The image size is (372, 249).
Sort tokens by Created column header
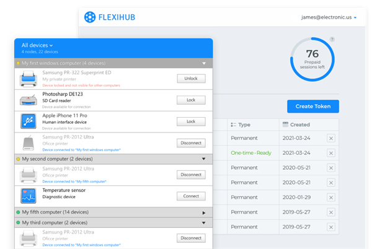[x=295, y=124]
